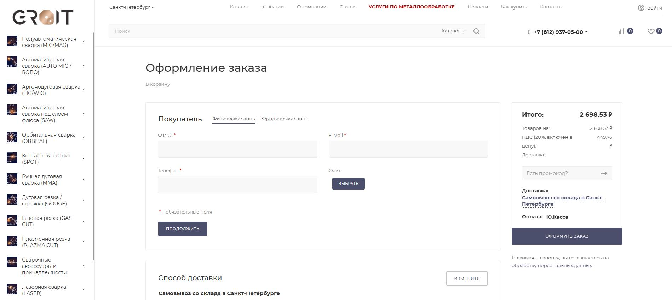Click the ORBITAL welding category thumbnail
Viewport: 672px width, 300px height.
point(12,137)
